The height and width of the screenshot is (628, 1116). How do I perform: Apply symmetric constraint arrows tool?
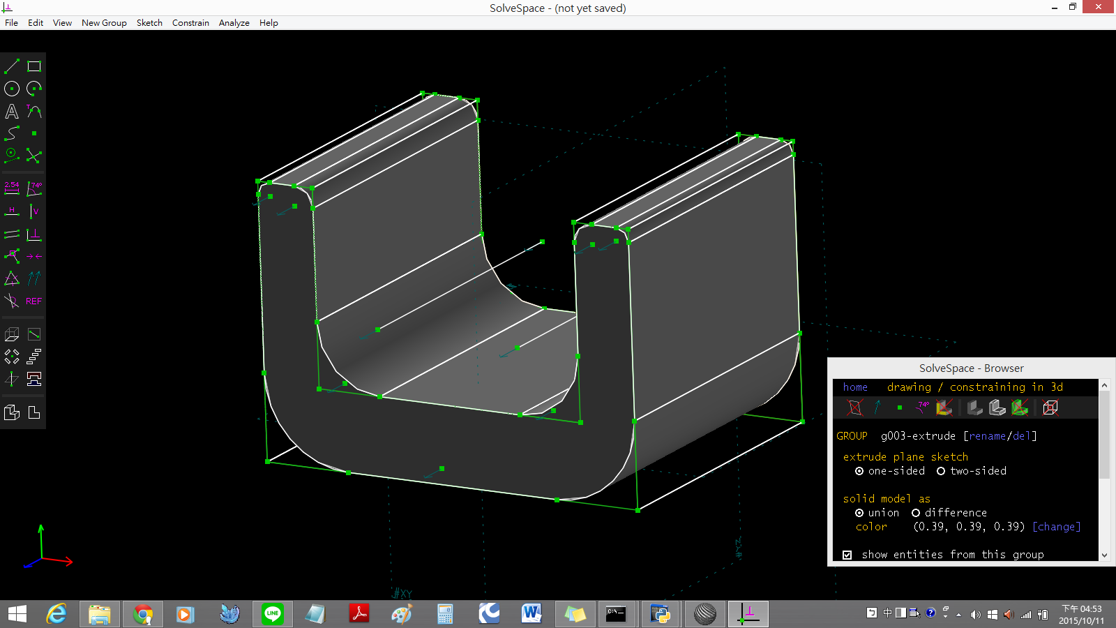pos(34,256)
